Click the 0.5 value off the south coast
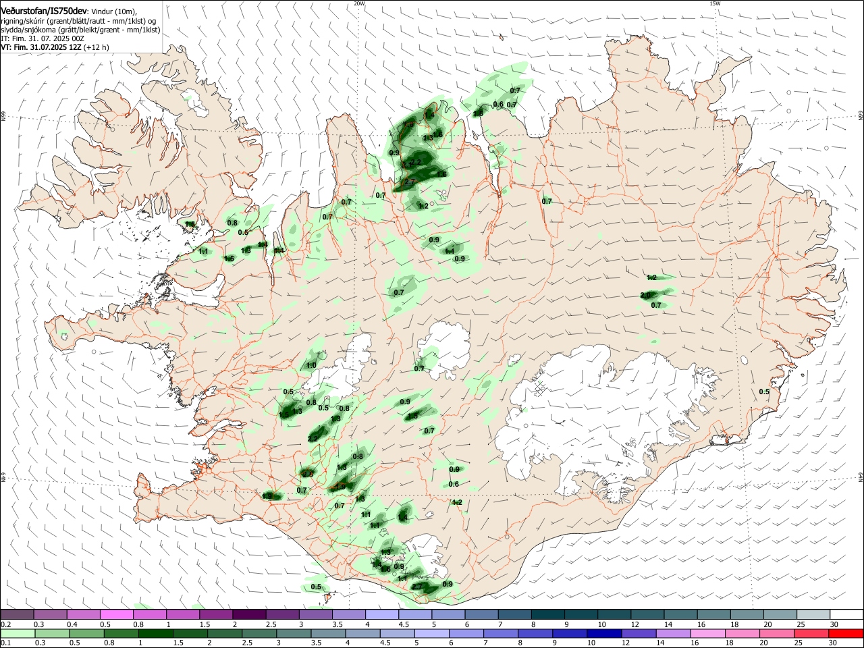Image resolution: width=864 pixels, height=648 pixels. click(x=316, y=587)
